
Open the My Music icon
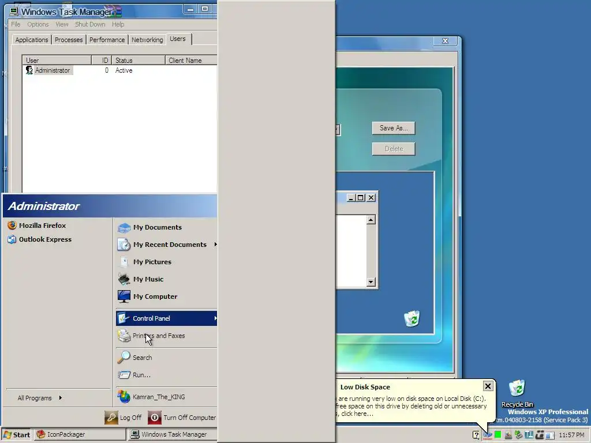124,279
